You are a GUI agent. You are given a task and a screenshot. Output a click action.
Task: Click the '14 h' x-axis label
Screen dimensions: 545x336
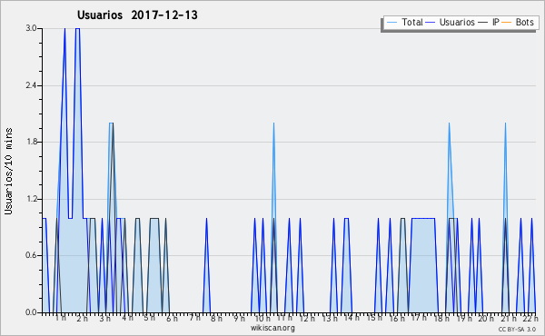[x=352, y=318]
